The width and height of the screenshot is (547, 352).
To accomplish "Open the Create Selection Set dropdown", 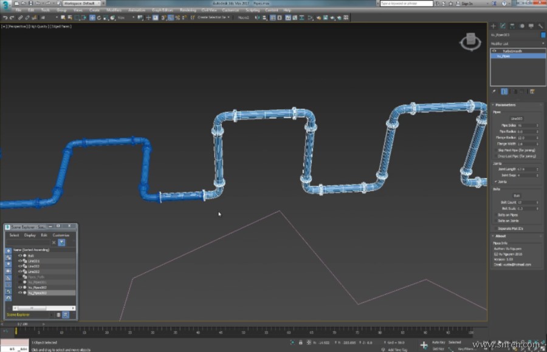I will [x=213, y=18].
